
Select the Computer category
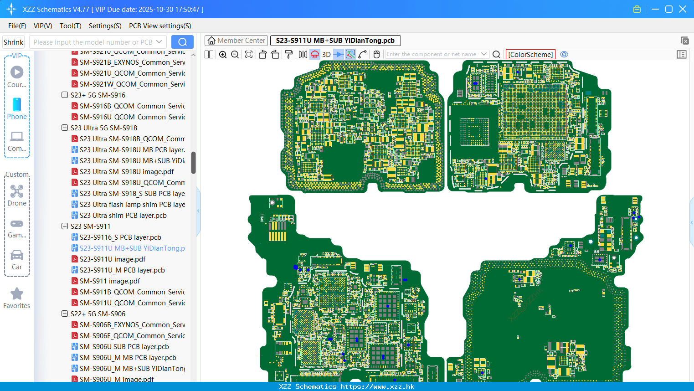[17, 141]
